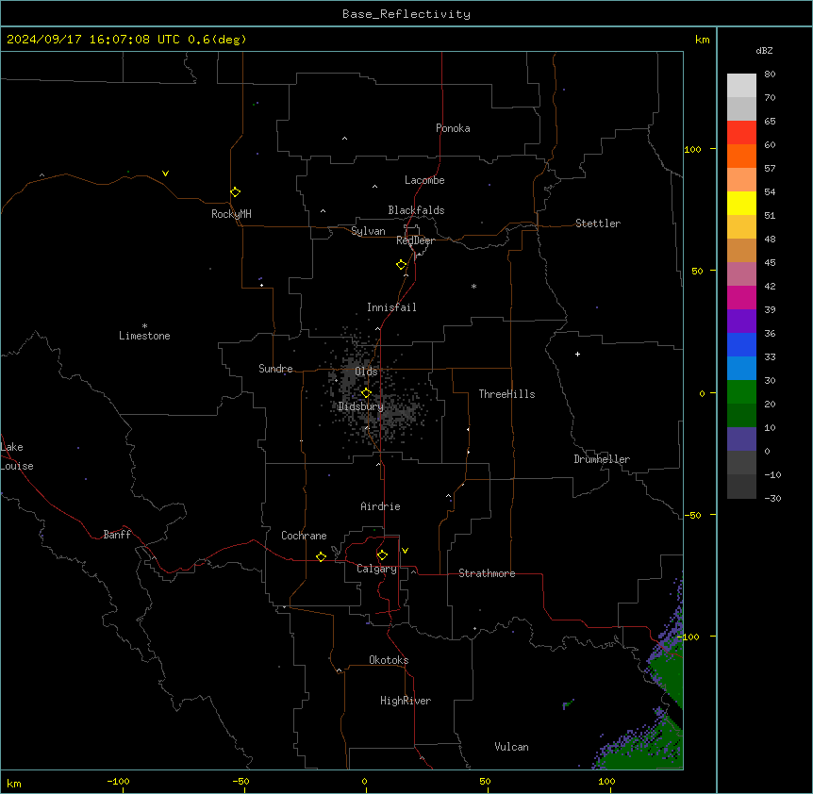The height and width of the screenshot is (794, 813).
Task: Click the Lake Louise label
Action: point(17,456)
